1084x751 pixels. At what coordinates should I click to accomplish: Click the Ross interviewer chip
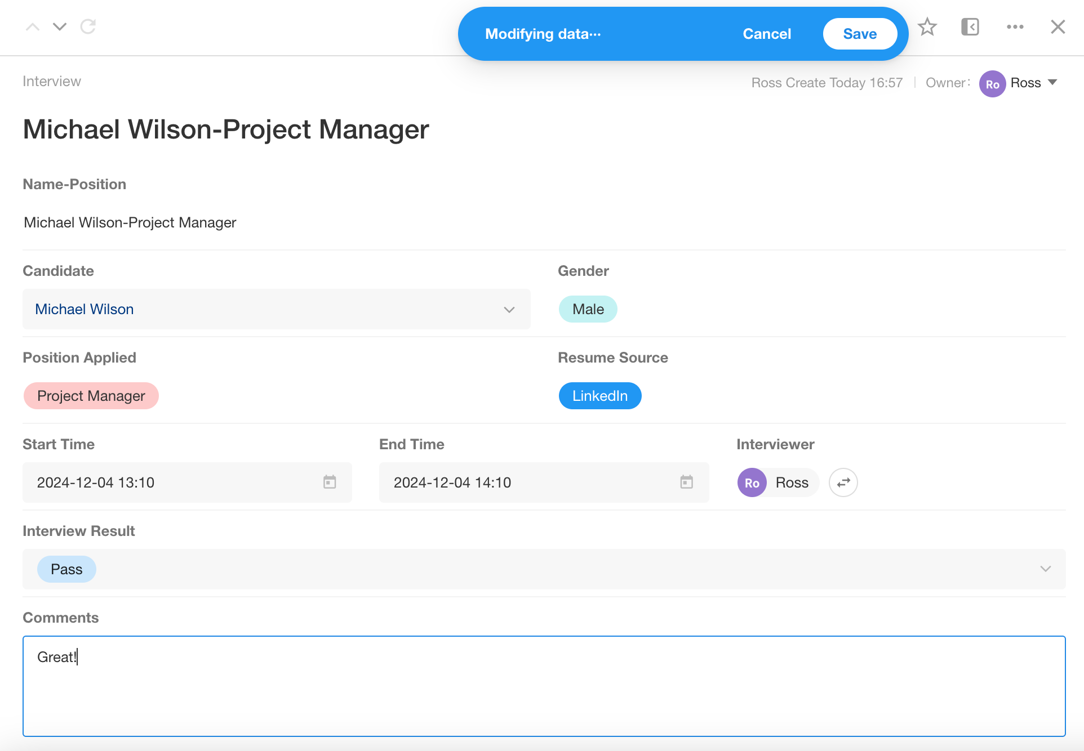coord(778,482)
